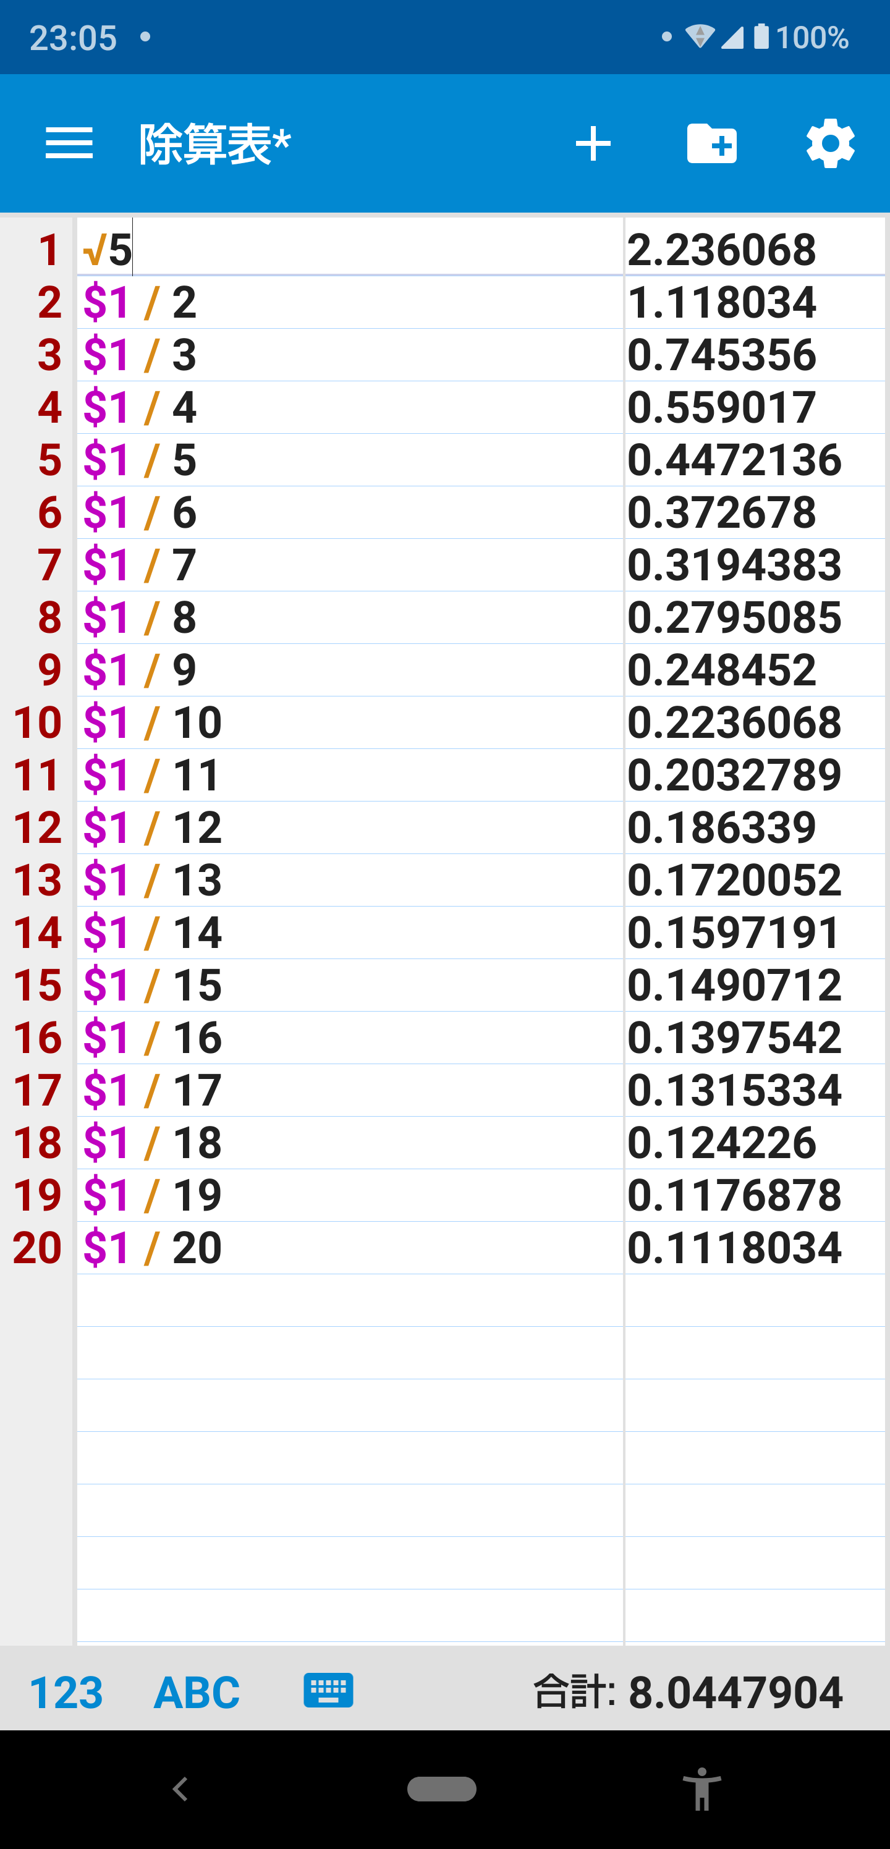Edit formula $1 / 8

coord(350,617)
